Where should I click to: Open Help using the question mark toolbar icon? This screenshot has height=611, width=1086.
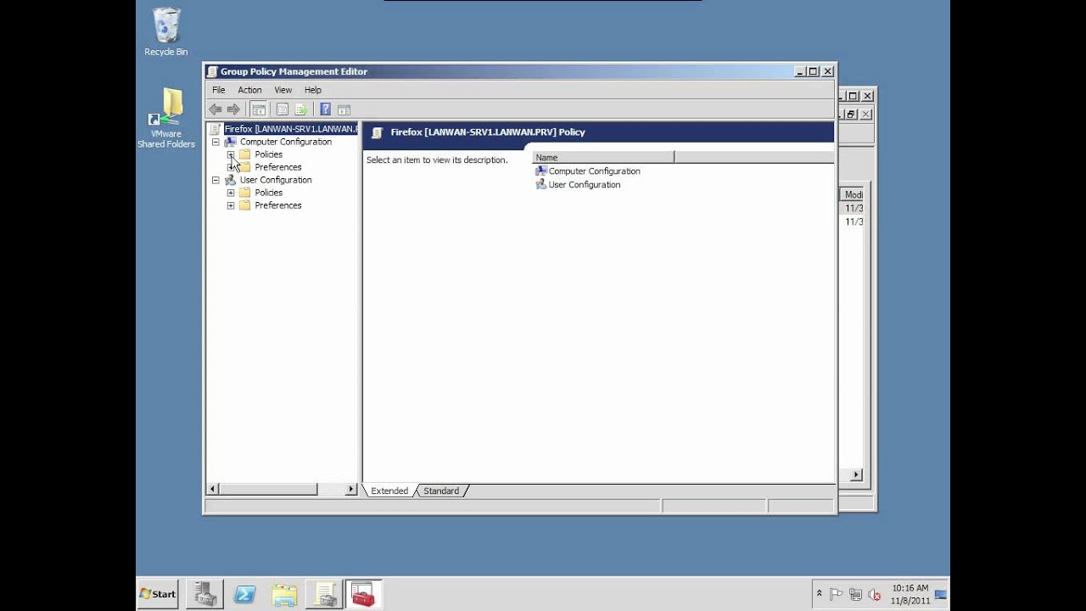pos(324,109)
